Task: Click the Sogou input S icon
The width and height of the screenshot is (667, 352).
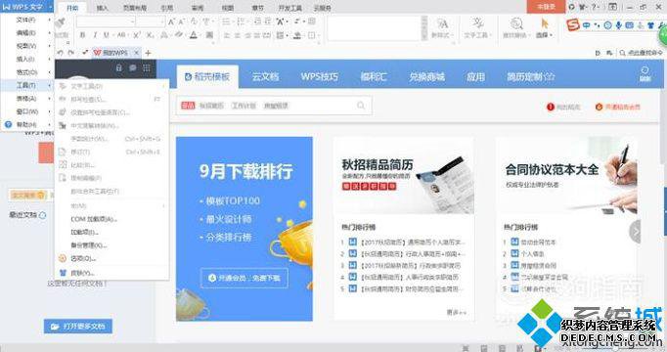Action: 573,25
